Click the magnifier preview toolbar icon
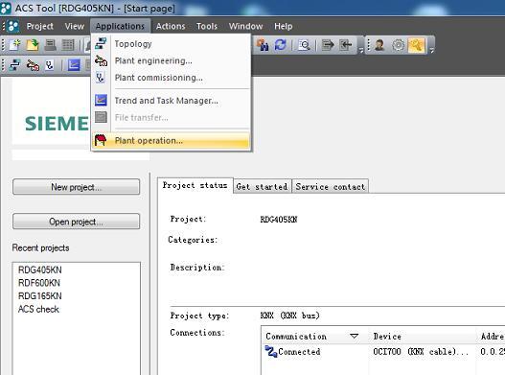Image resolution: width=505 pixels, height=375 pixels. tap(304, 45)
